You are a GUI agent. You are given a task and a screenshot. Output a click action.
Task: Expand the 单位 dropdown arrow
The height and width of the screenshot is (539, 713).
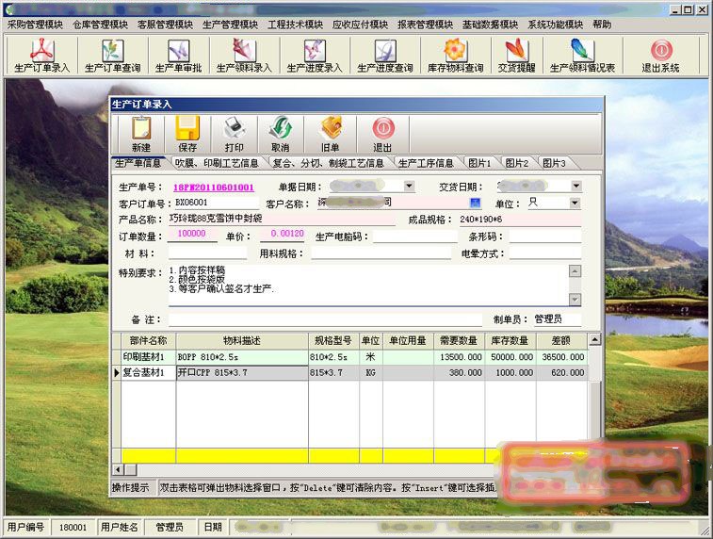coord(575,203)
